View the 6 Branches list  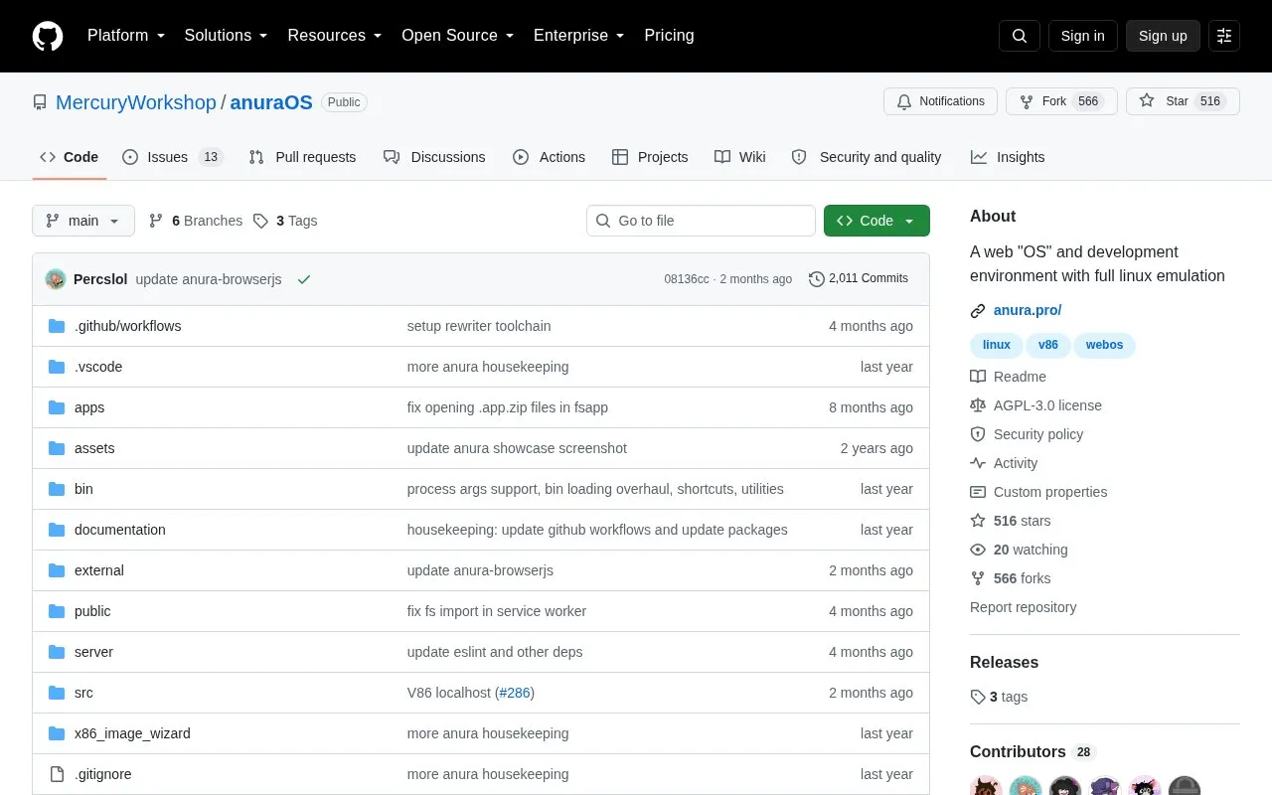pyautogui.click(x=196, y=221)
